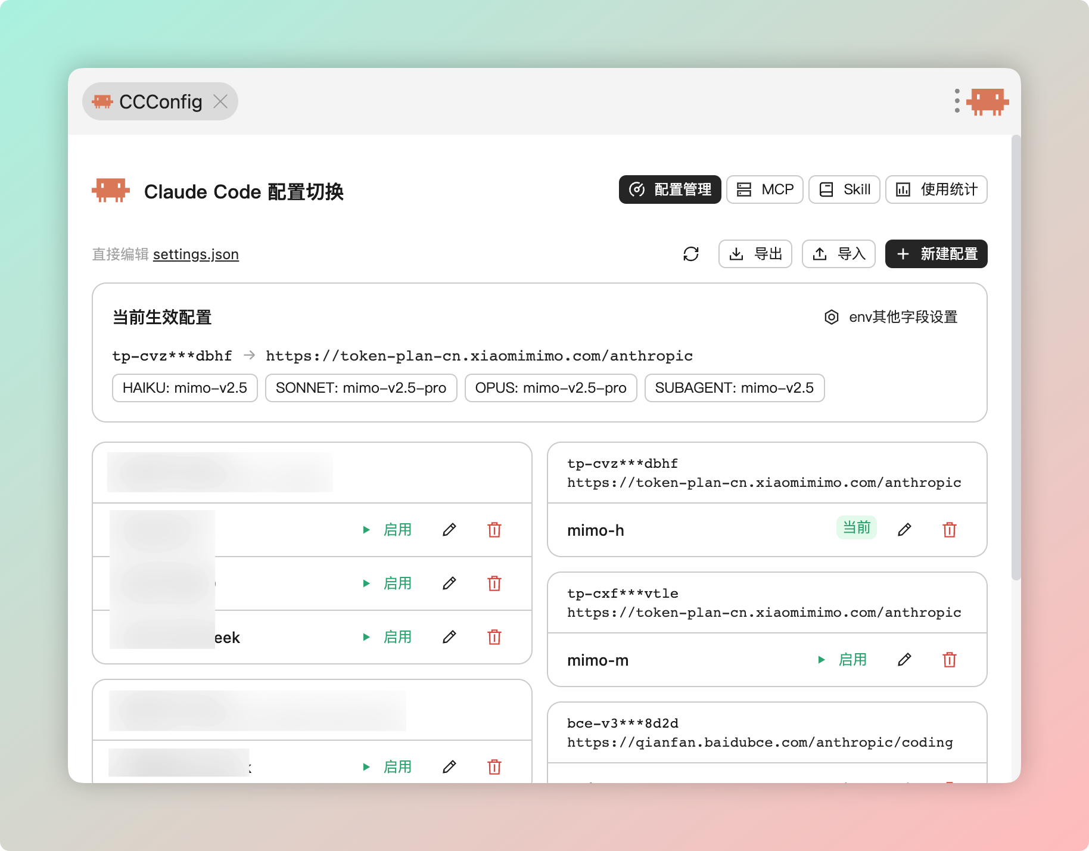
Task: Click the vertical scrollbar of the window
Action: click(x=1016, y=358)
